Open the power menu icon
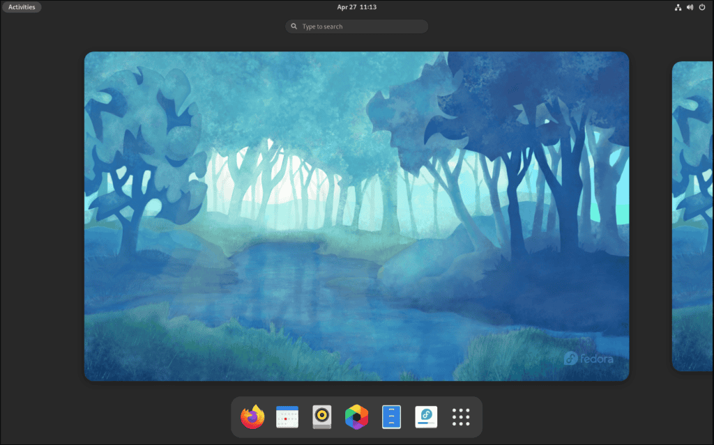714x445 pixels. [701, 7]
